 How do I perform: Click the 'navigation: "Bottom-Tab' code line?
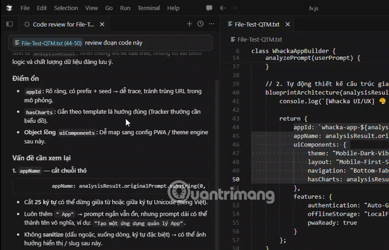point(348,171)
